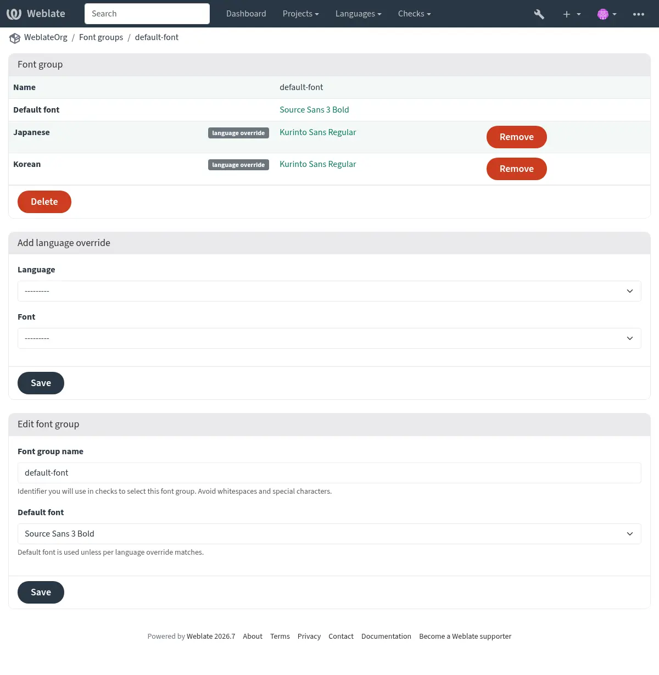Expand the Default font dropdown
Viewport: 659px width, 675px height.
[x=329, y=534]
